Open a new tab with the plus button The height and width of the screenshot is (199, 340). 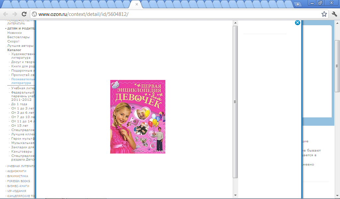pyautogui.click(x=298, y=4)
